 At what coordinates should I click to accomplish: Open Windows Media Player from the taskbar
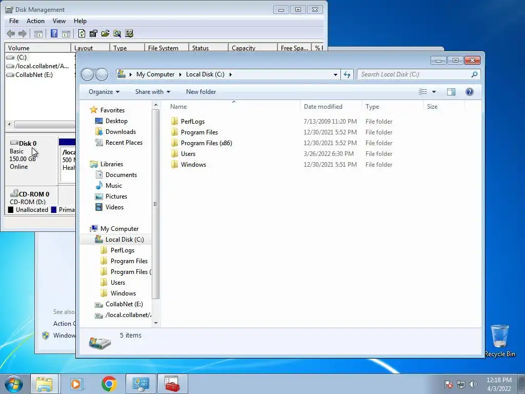pos(76,384)
